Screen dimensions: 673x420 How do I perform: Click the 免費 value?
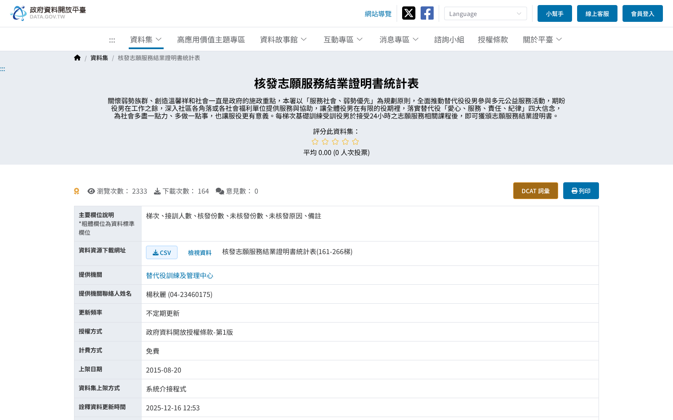[x=153, y=351]
